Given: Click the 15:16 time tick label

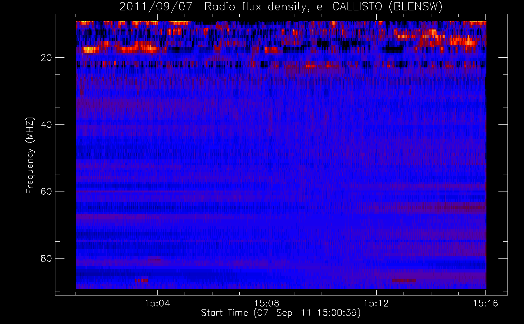Looking at the screenshot, I should tap(485, 304).
